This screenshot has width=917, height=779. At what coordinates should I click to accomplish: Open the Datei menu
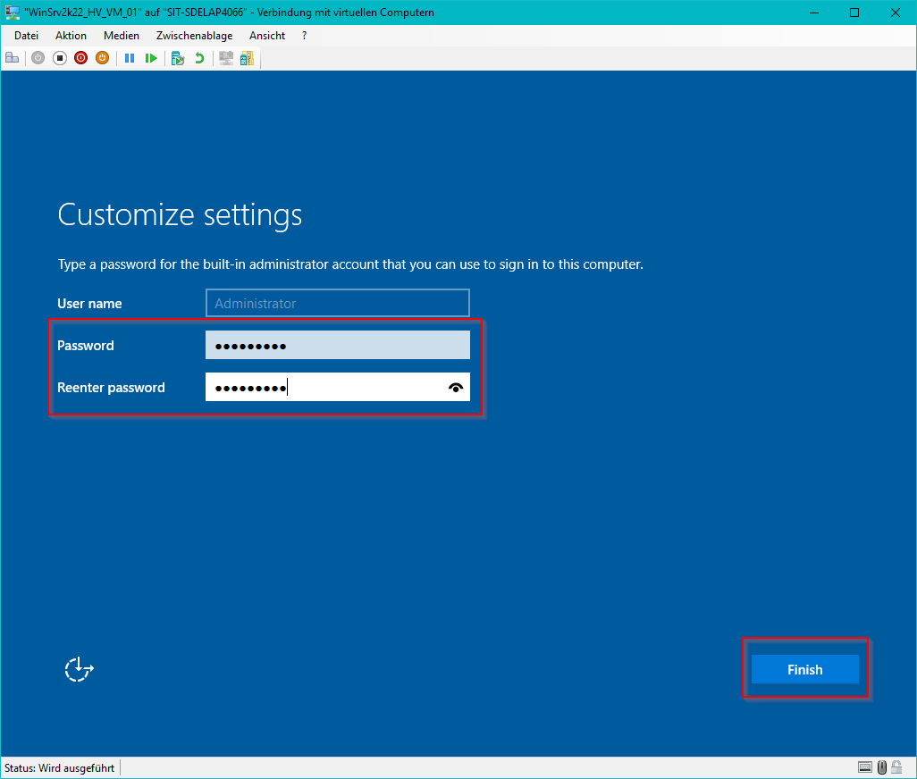tap(27, 36)
